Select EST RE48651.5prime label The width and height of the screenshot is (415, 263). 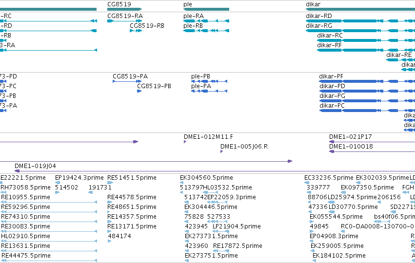pos(132,207)
